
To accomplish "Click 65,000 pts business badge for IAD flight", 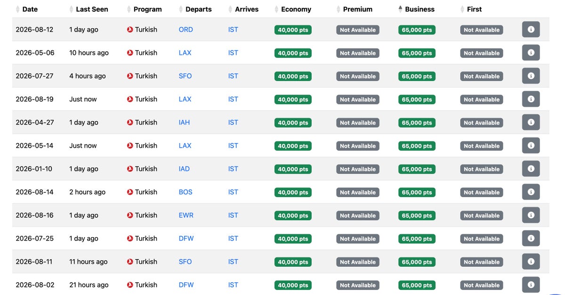I will [x=417, y=169].
